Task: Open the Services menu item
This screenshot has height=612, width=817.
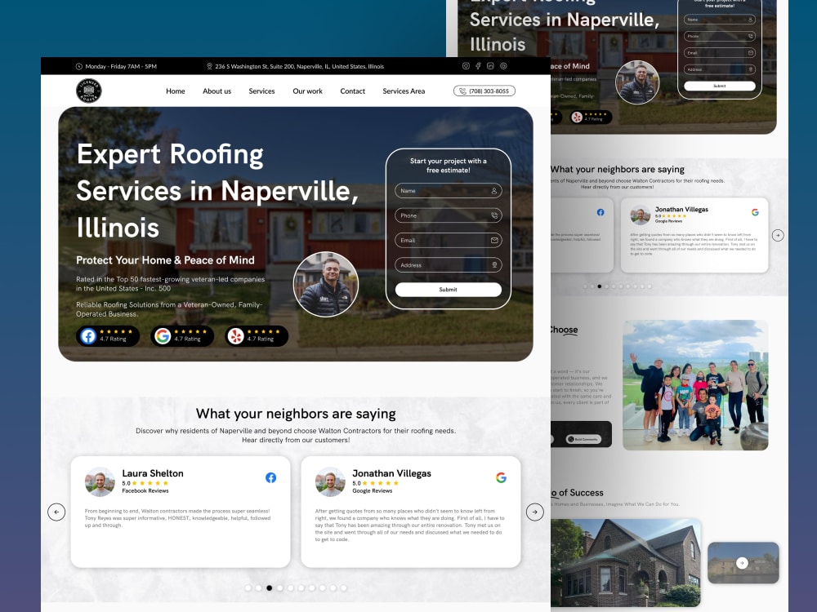Action: coord(261,91)
